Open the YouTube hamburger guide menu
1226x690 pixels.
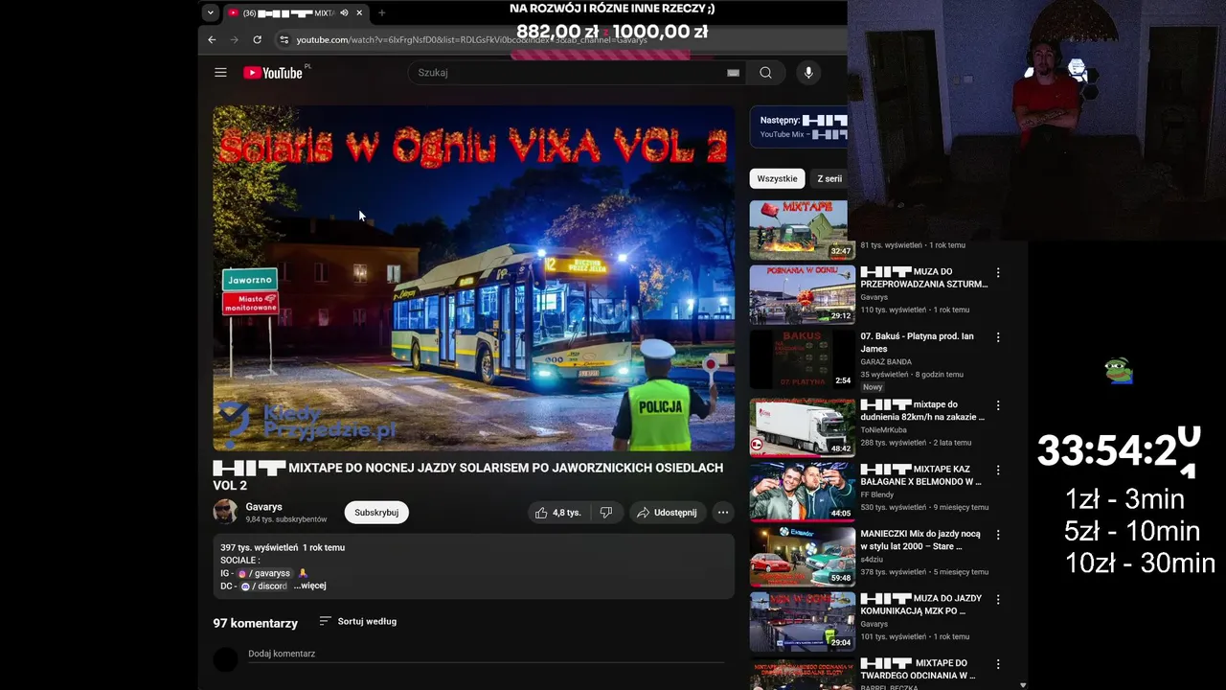tap(220, 73)
